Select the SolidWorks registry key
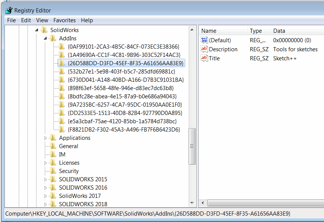This screenshot has height=222, width=324. [64, 30]
